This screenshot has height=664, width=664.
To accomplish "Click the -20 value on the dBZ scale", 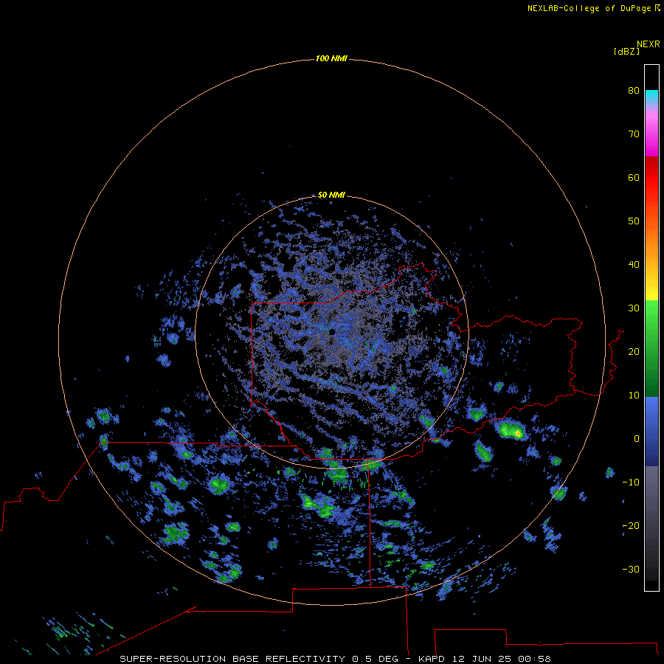I will tap(631, 525).
